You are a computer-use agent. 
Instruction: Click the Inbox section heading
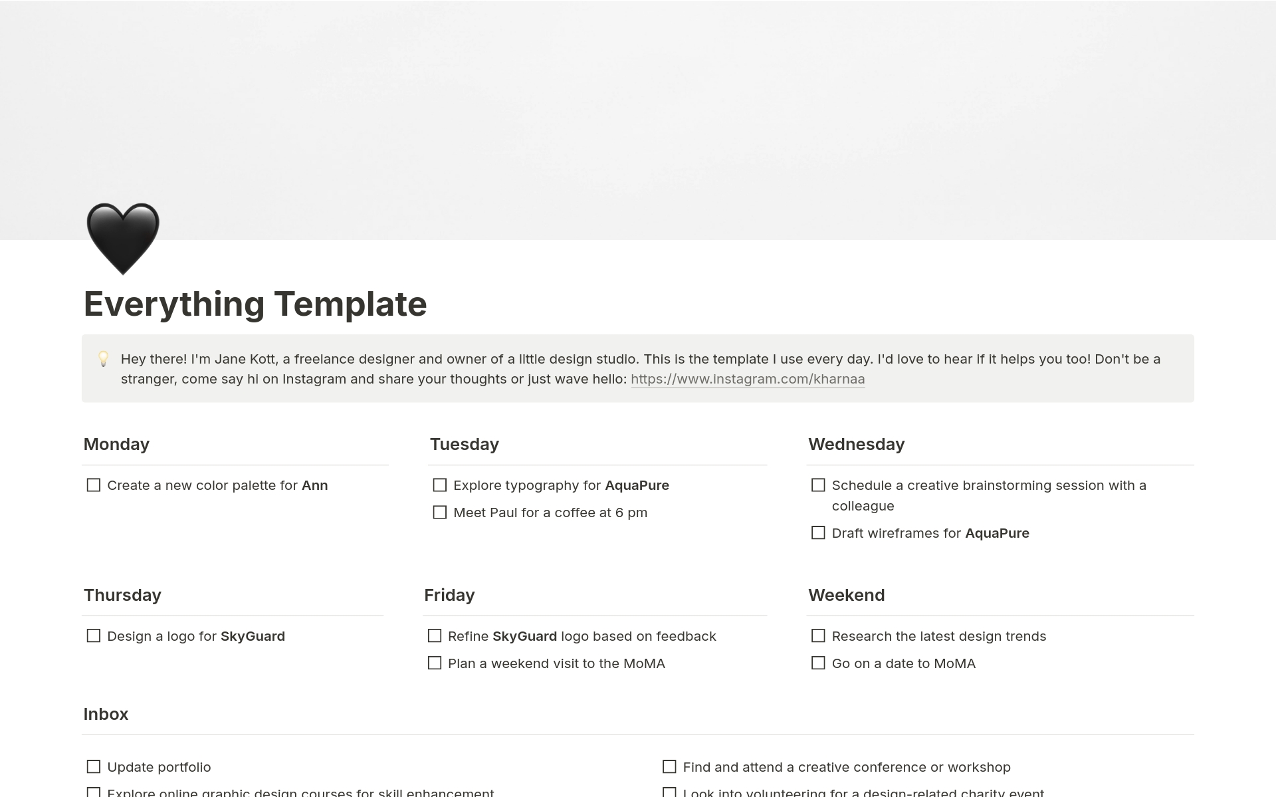tap(106, 714)
